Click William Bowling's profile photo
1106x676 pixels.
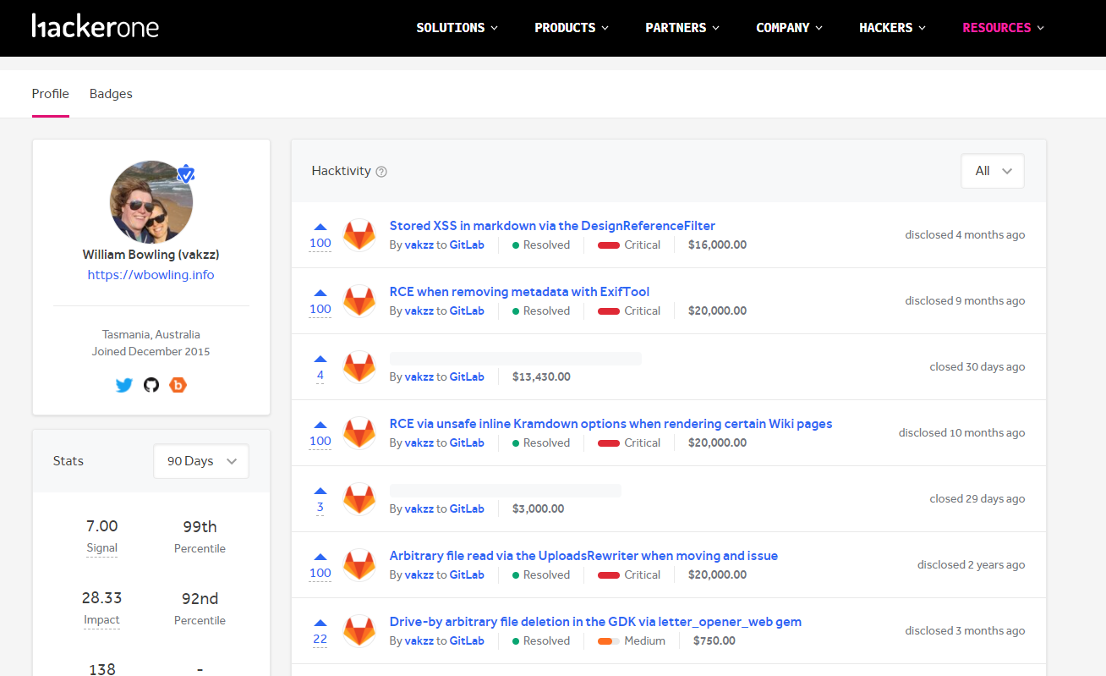[x=151, y=202]
